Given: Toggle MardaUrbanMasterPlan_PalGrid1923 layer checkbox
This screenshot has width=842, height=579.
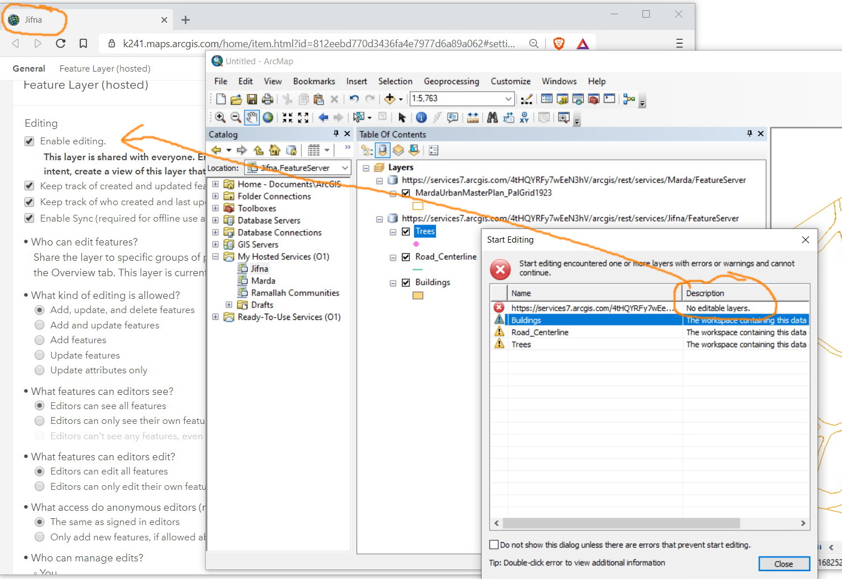Looking at the screenshot, I should tap(406, 193).
